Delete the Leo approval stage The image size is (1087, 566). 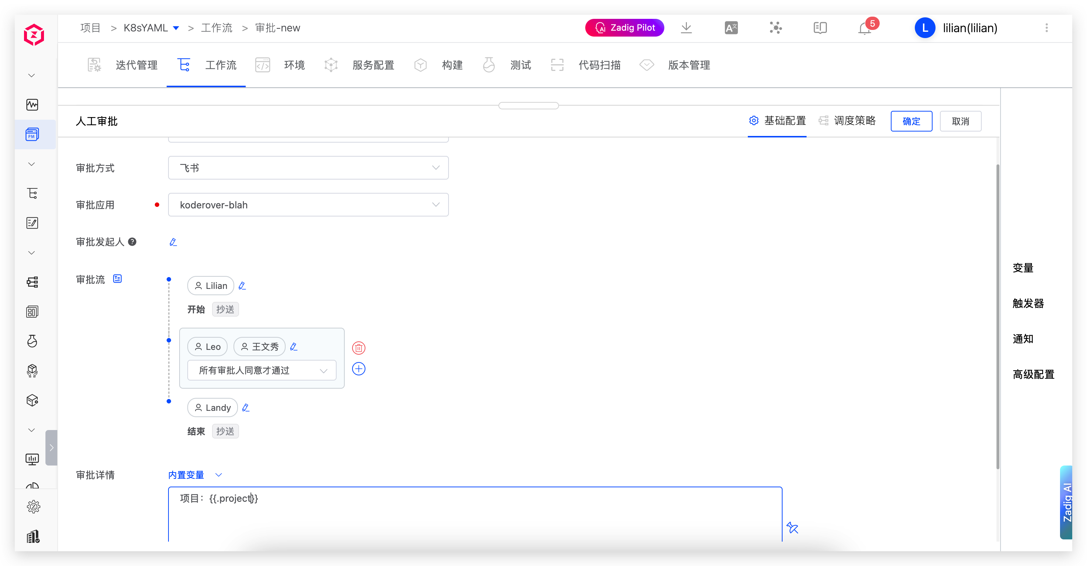[x=358, y=348]
